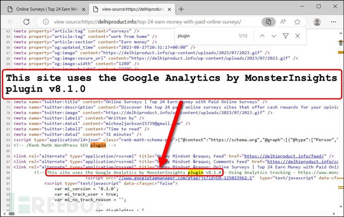Screen dimensions: 344x217
Task: Click the find result count '1/12'
Action: click(243, 36)
